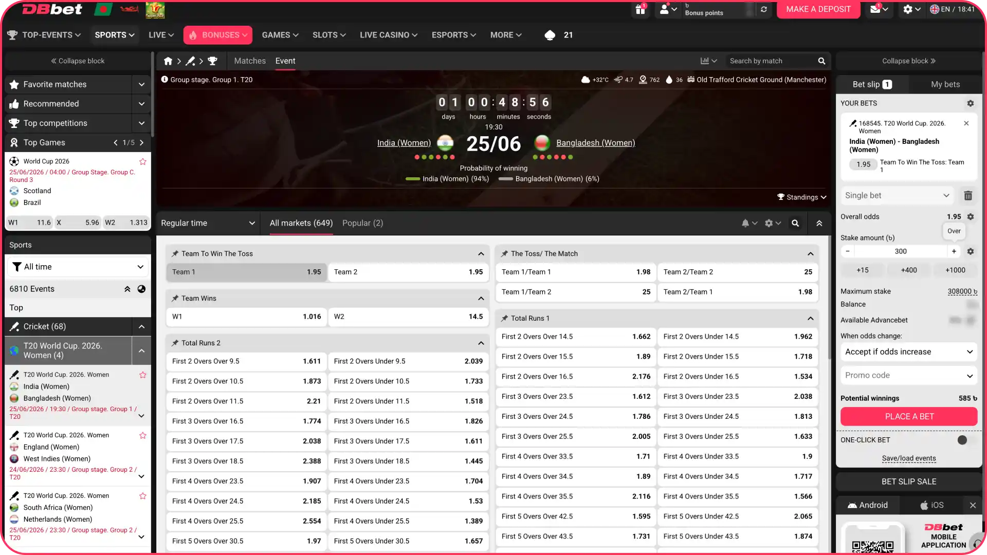Open markets settings gear icon
Viewport: 987px width, 555px height.
point(769,224)
